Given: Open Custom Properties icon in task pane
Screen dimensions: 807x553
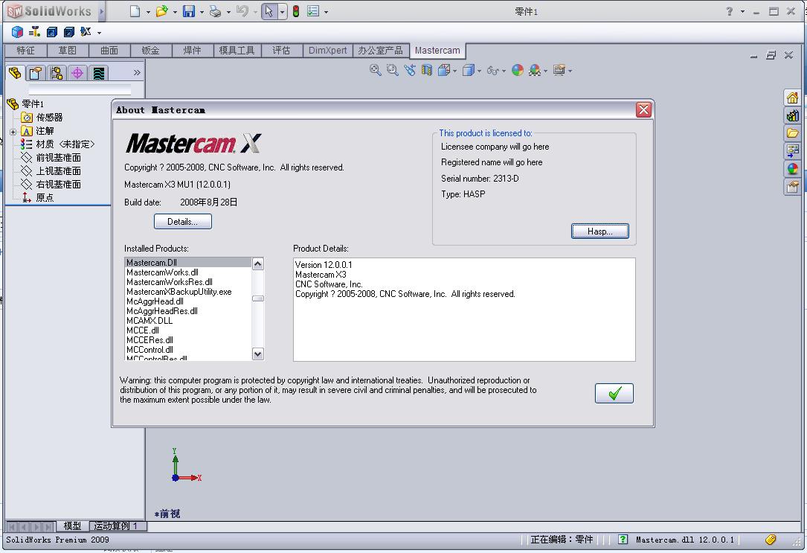Looking at the screenshot, I should [x=793, y=186].
